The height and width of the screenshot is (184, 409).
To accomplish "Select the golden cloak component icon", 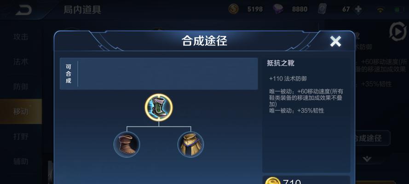I will [x=190, y=144].
